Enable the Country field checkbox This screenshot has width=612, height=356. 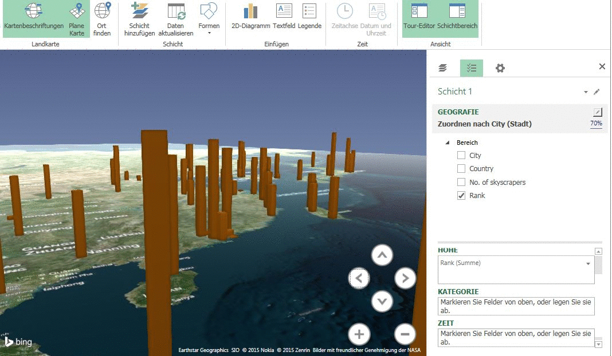point(461,168)
